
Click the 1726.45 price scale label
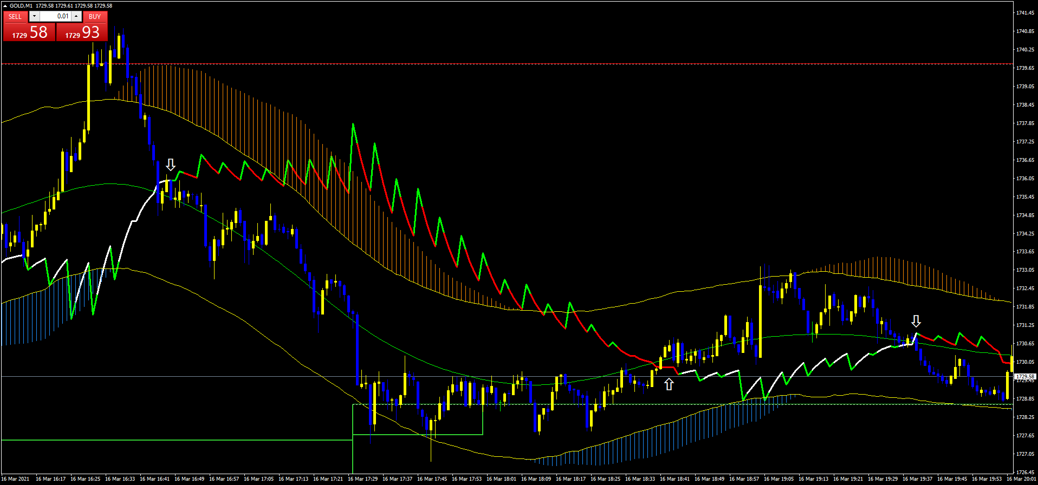pos(1025,472)
